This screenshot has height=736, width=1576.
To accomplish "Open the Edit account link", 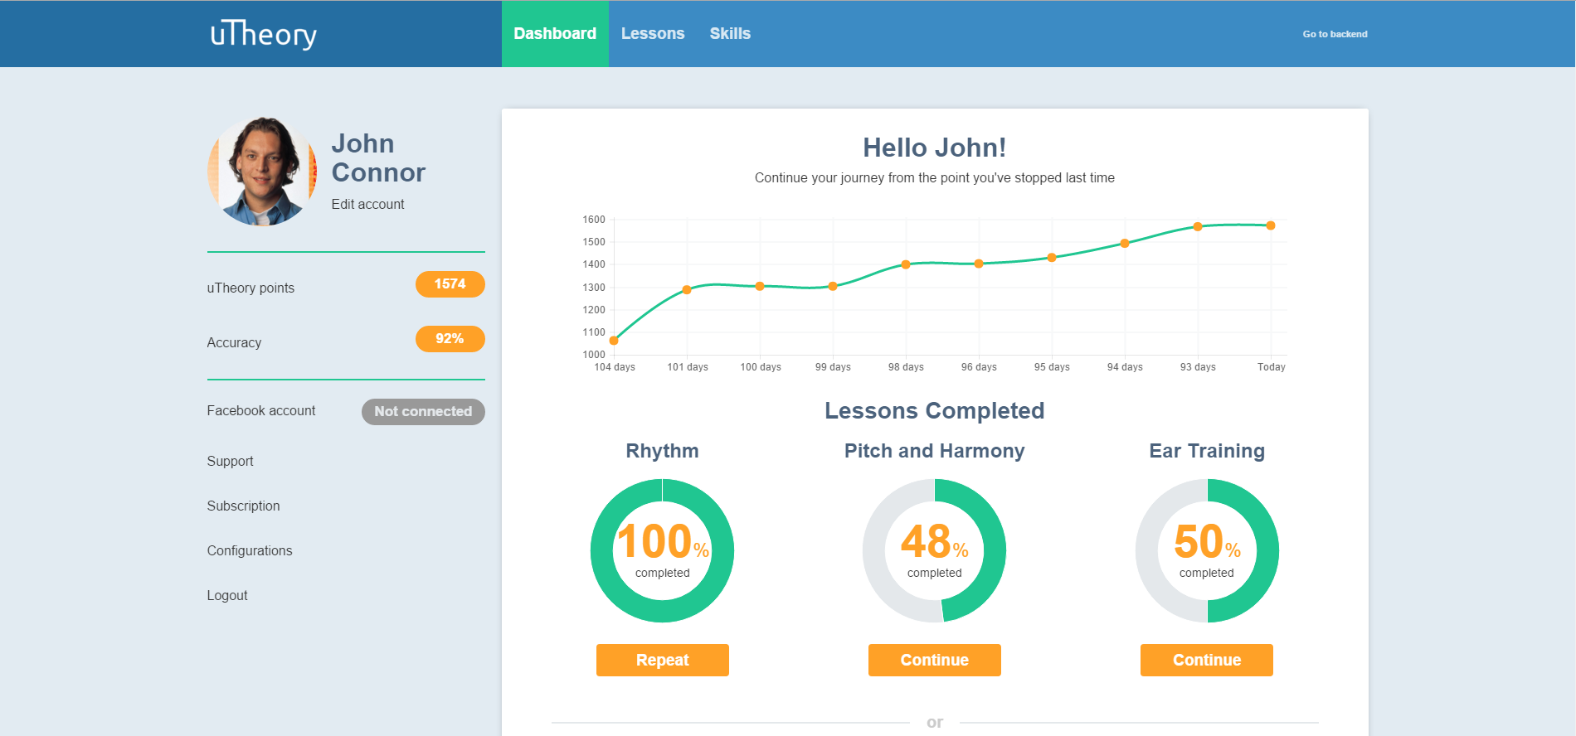I will click(367, 204).
